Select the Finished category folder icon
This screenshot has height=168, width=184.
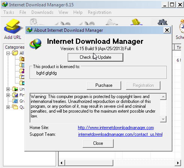(x=15, y=95)
